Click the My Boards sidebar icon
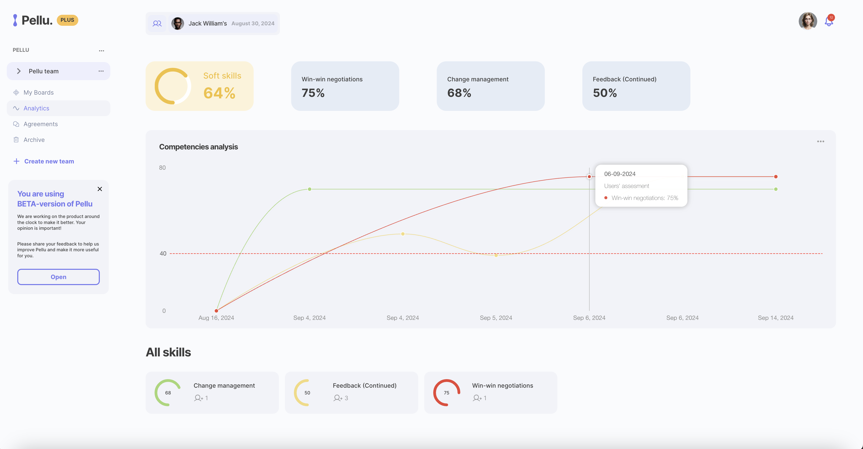The image size is (863, 449). click(x=16, y=93)
